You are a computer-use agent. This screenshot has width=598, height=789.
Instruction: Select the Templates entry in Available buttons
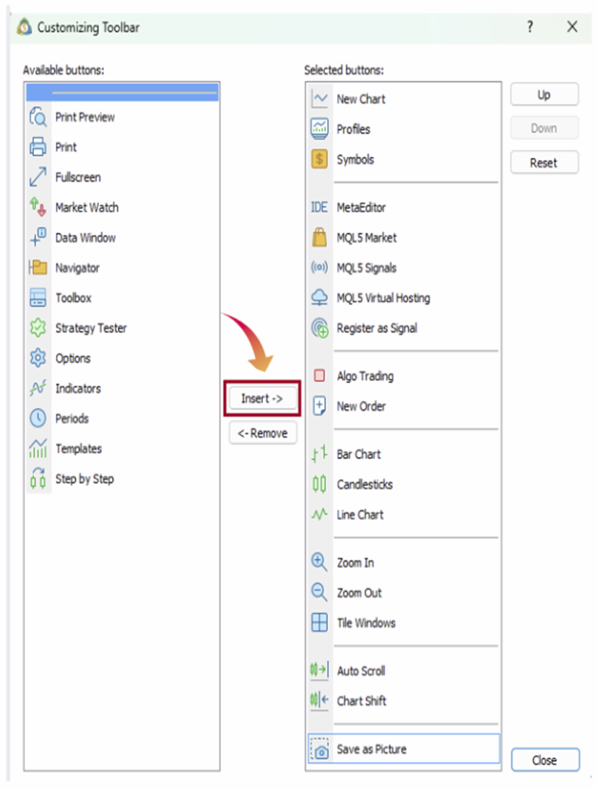tap(79, 449)
